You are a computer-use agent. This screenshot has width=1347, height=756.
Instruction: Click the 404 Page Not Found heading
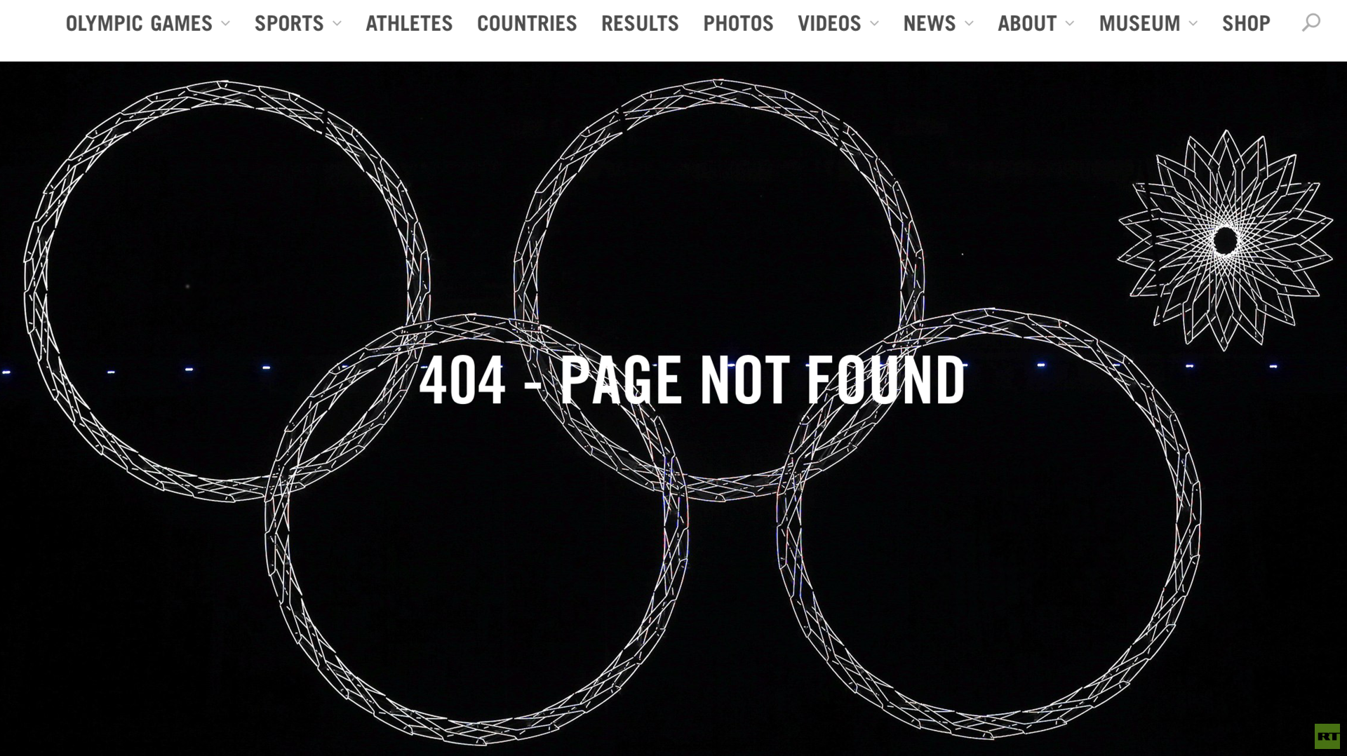(692, 380)
